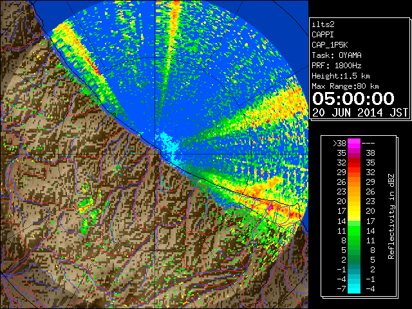Click the "Reflectivity in dBZ" vertical label
412x309 pixels.
391,216
